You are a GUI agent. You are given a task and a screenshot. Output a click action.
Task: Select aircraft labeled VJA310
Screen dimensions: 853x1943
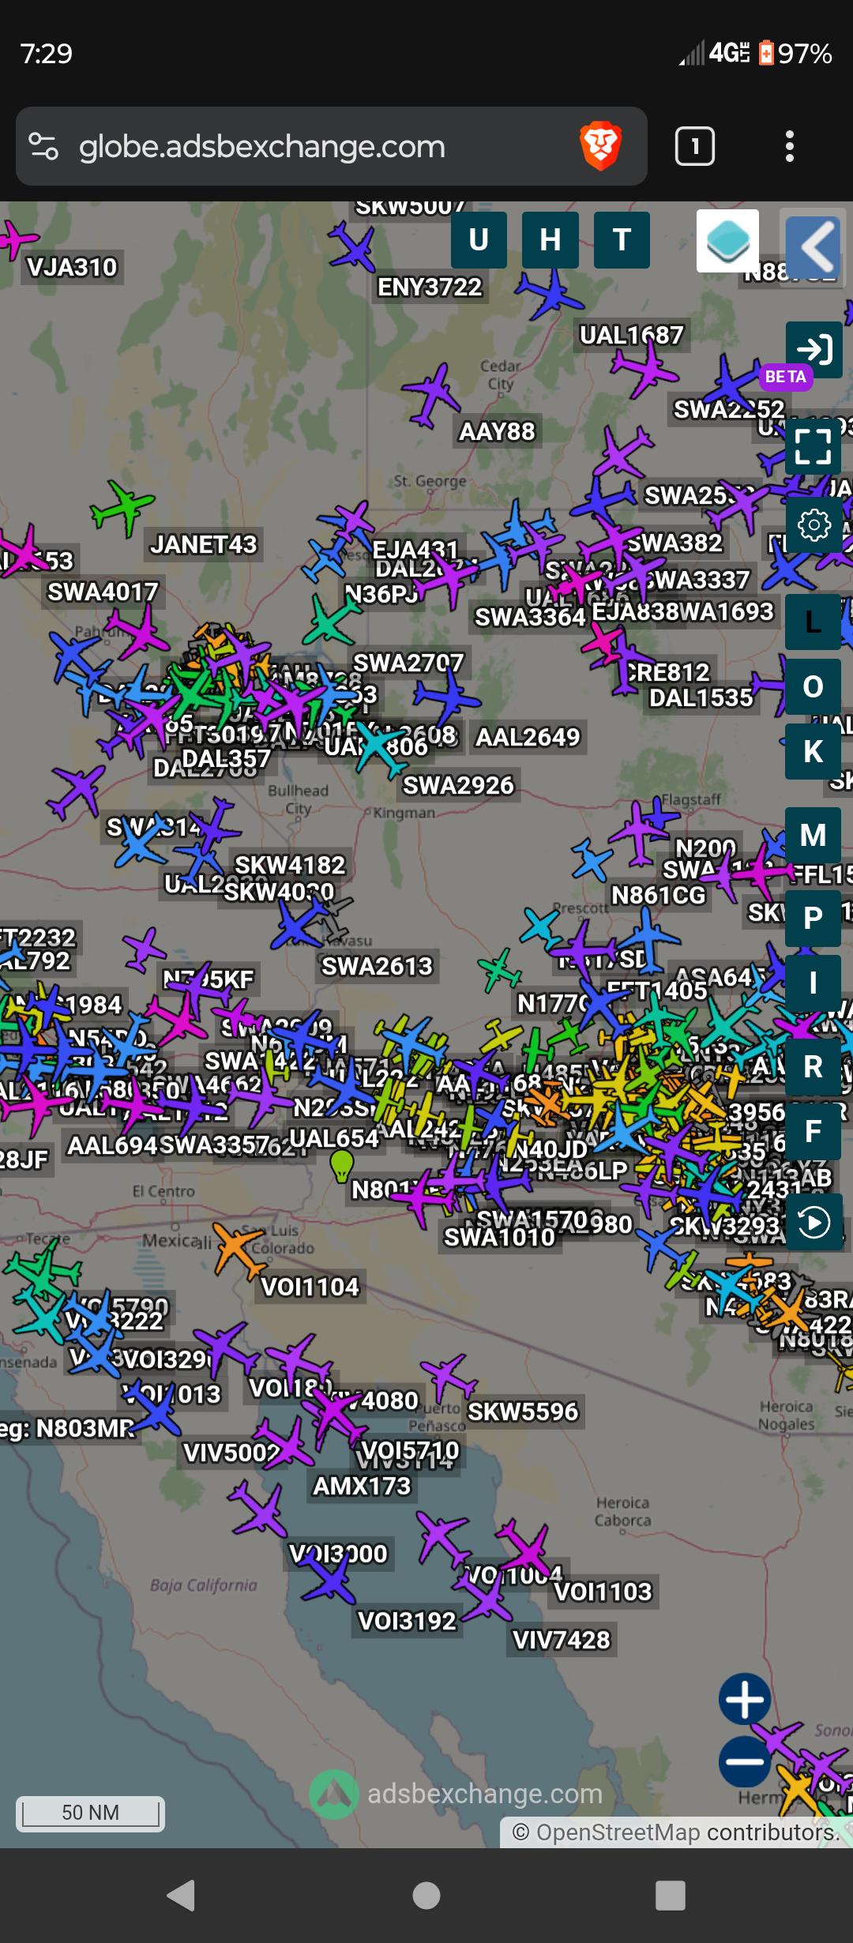coord(16,239)
